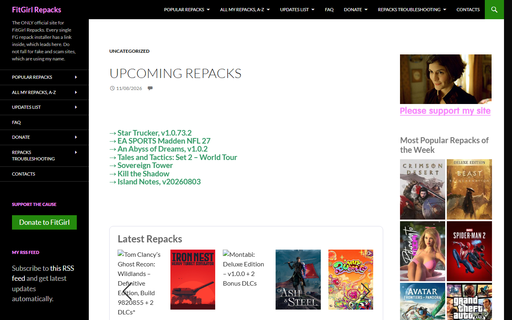Image resolution: width=512 pixels, height=320 pixels.
Task: Open Contacts in the top menu
Action: 468,10
